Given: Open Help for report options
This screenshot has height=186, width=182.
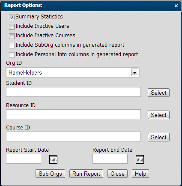Looking at the screenshot, I should pos(140,174).
